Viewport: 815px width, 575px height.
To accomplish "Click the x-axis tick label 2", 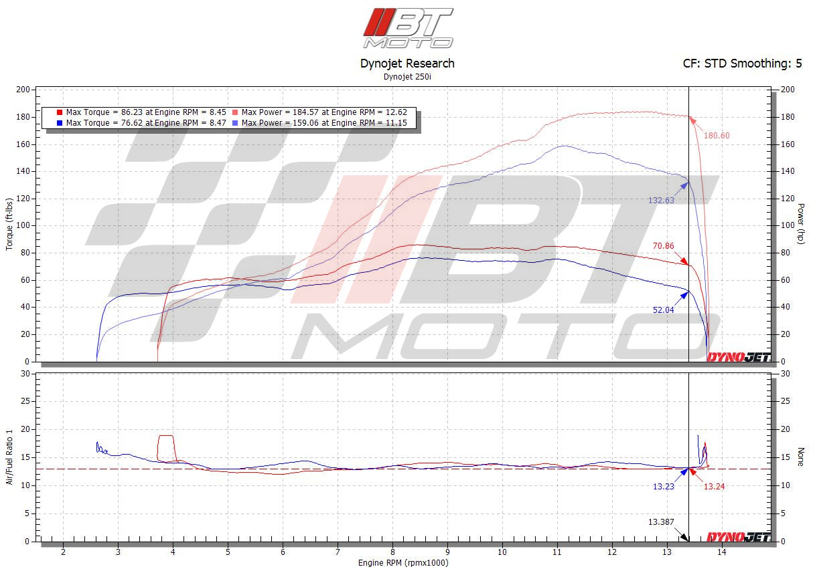I will point(63,552).
